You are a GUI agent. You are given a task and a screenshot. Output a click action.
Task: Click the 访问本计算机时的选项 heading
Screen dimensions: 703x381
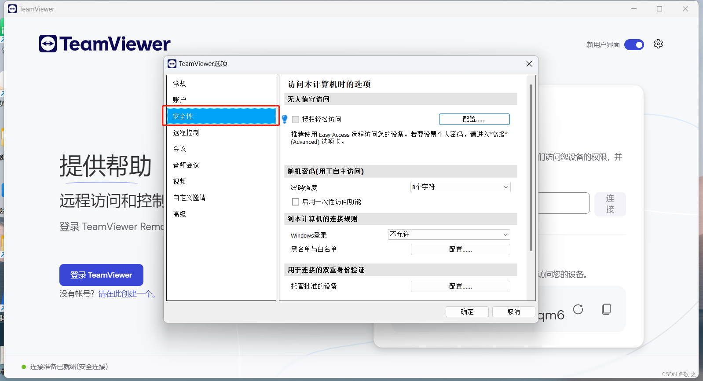[329, 84]
